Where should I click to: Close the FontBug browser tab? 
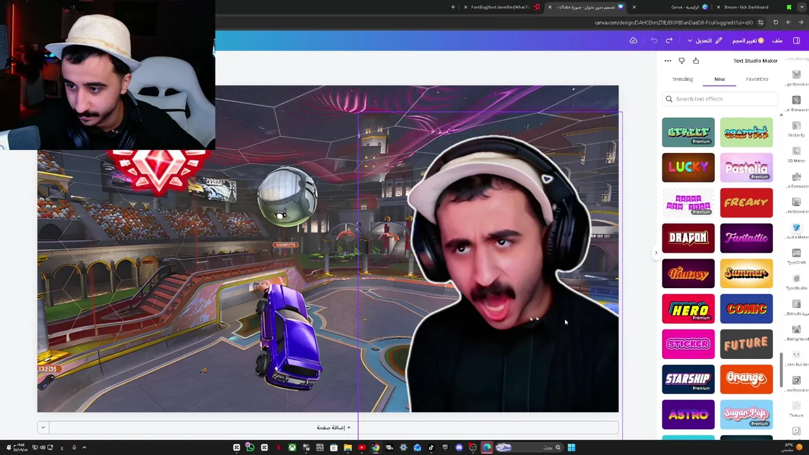[x=466, y=7]
